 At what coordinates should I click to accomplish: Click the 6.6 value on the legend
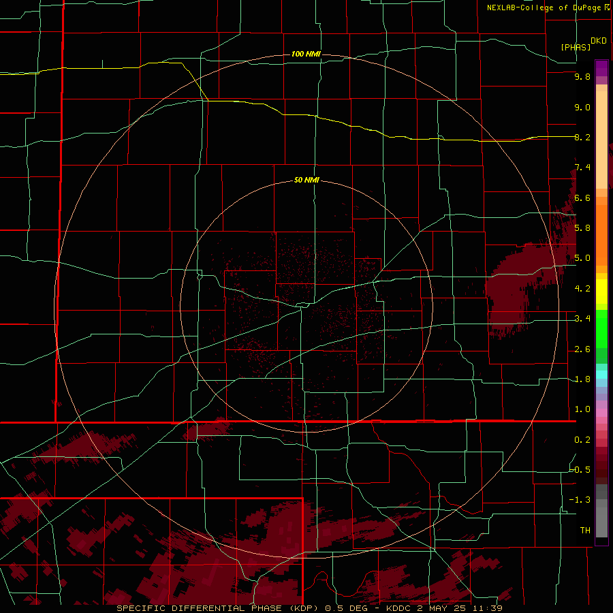click(582, 198)
